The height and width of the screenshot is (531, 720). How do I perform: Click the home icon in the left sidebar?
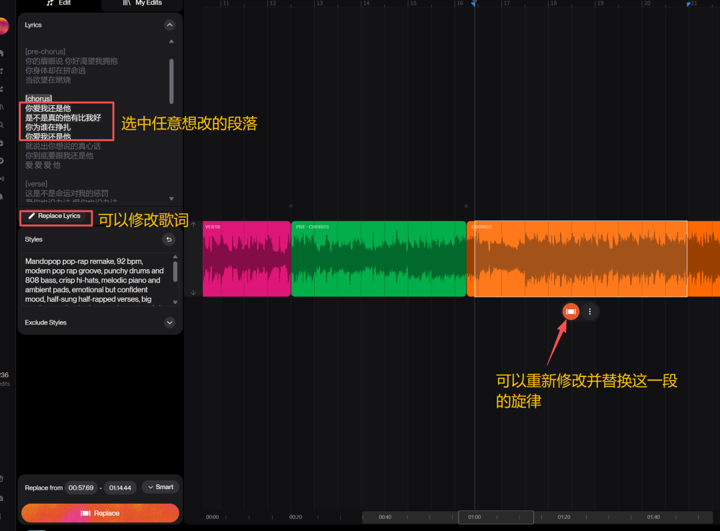tap(2, 53)
